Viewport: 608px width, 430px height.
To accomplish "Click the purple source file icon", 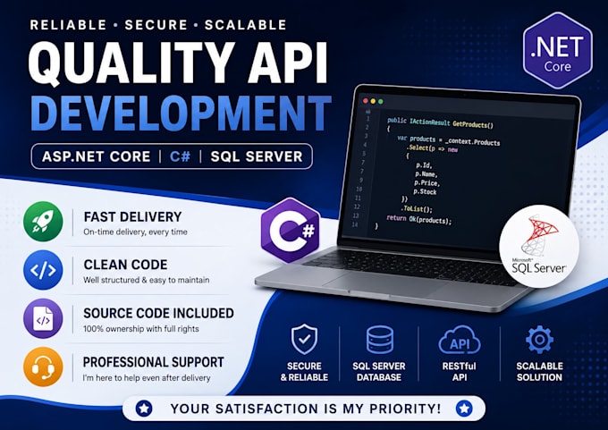I will pyautogui.click(x=43, y=318).
